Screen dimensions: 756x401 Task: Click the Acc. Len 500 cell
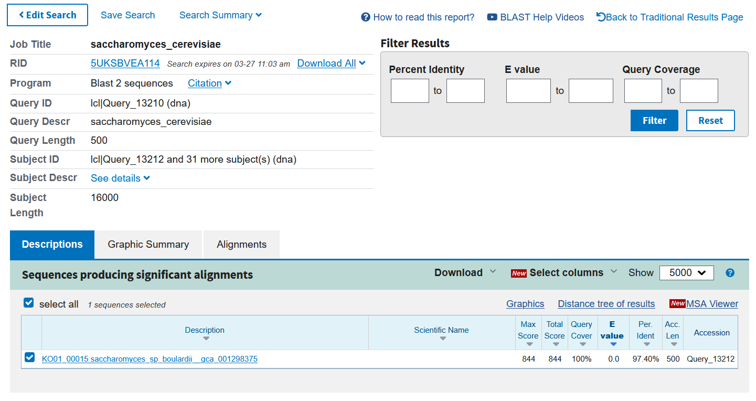[x=673, y=359]
